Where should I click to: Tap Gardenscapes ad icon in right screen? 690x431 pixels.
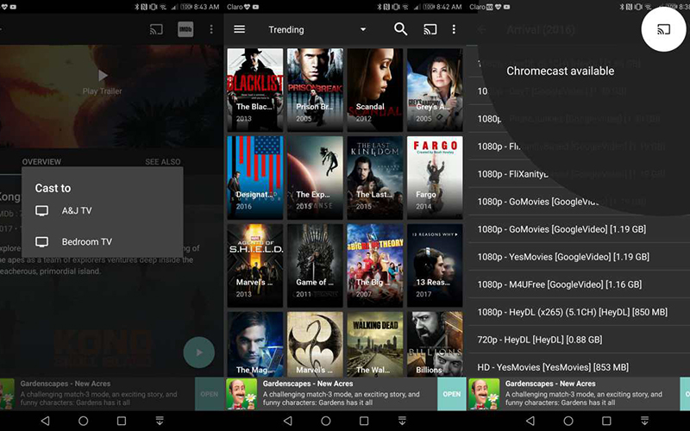484,394
